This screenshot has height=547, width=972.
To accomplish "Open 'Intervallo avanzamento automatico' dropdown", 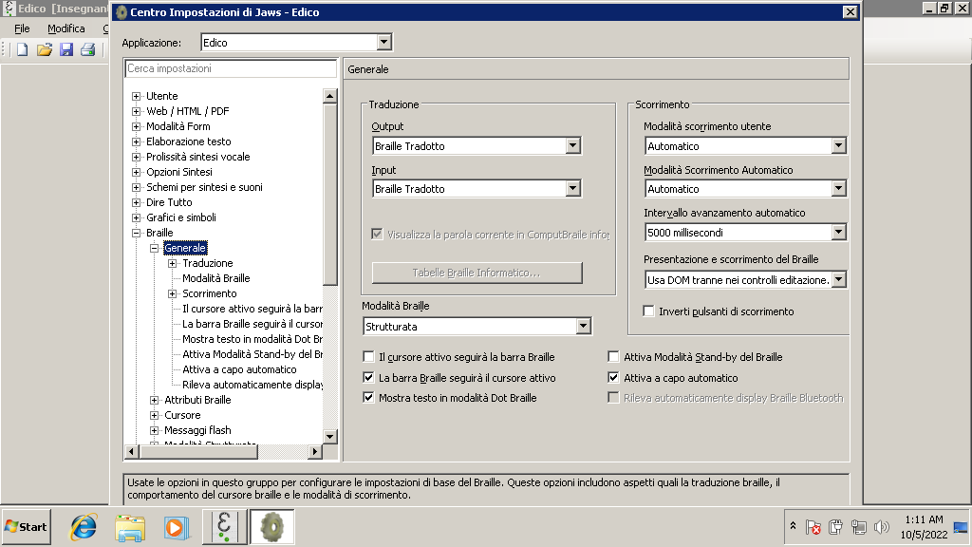I will coord(839,232).
